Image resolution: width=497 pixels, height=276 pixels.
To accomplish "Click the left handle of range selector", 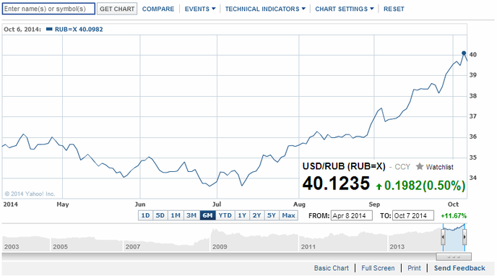I will 443,237.
